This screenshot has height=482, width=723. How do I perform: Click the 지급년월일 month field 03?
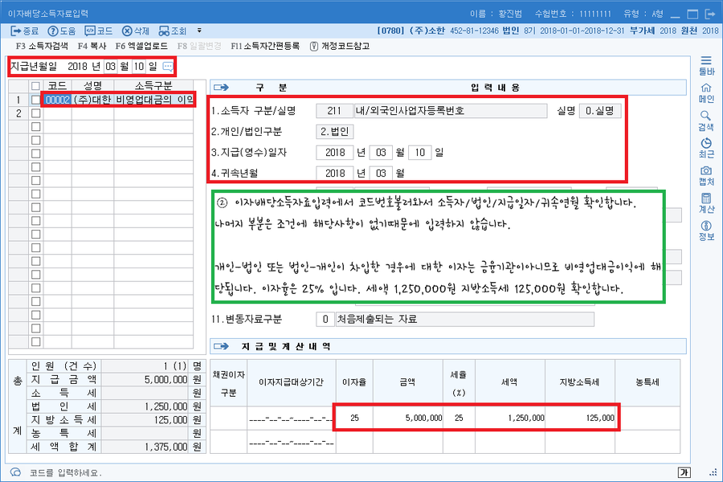coord(110,67)
